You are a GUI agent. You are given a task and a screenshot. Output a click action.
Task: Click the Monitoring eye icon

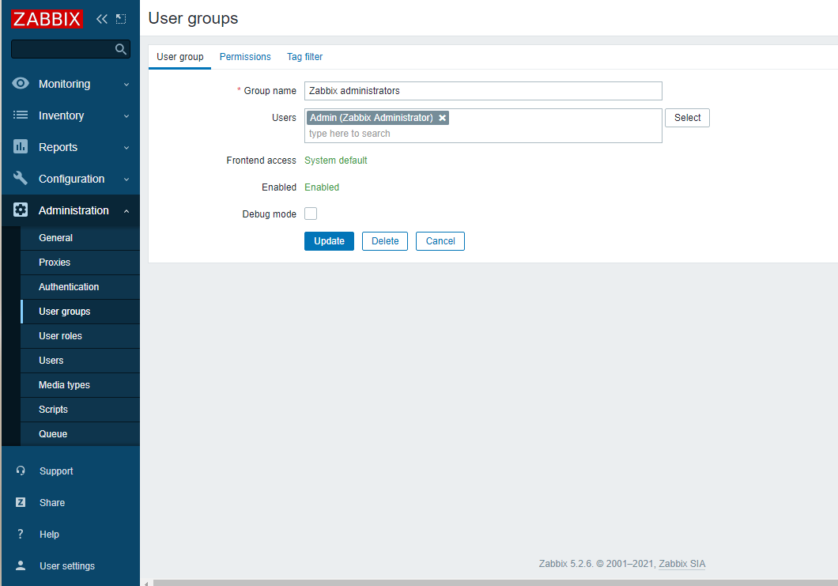[x=21, y=83]
